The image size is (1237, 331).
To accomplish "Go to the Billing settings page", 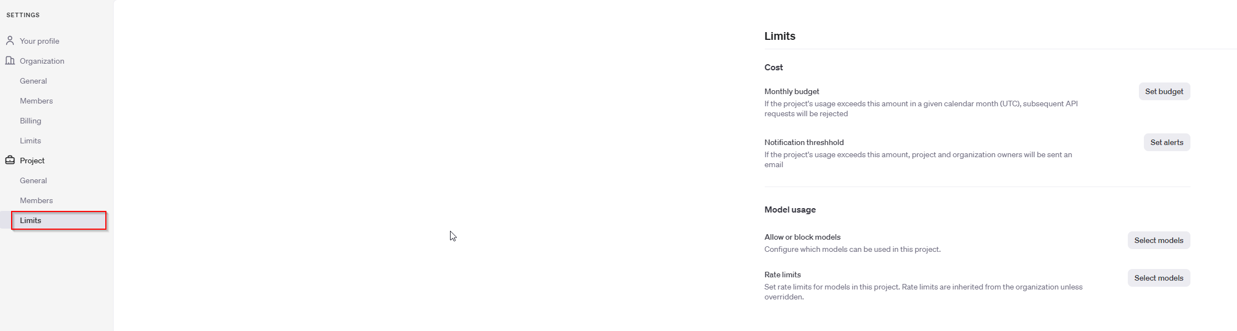I will [x=30, y=121].
